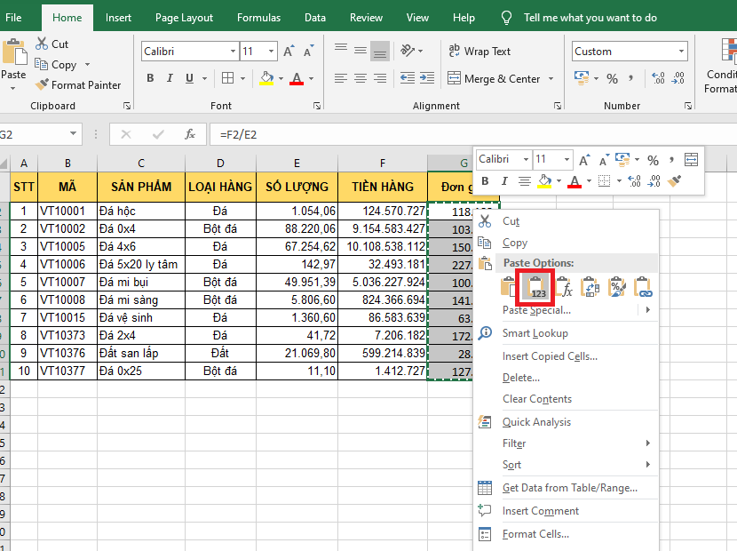The height and width of the screenshot is (551, 737).
Task: Select the Paste Transpose option icon
Action: pyautogui.click(x=590, y=287)
